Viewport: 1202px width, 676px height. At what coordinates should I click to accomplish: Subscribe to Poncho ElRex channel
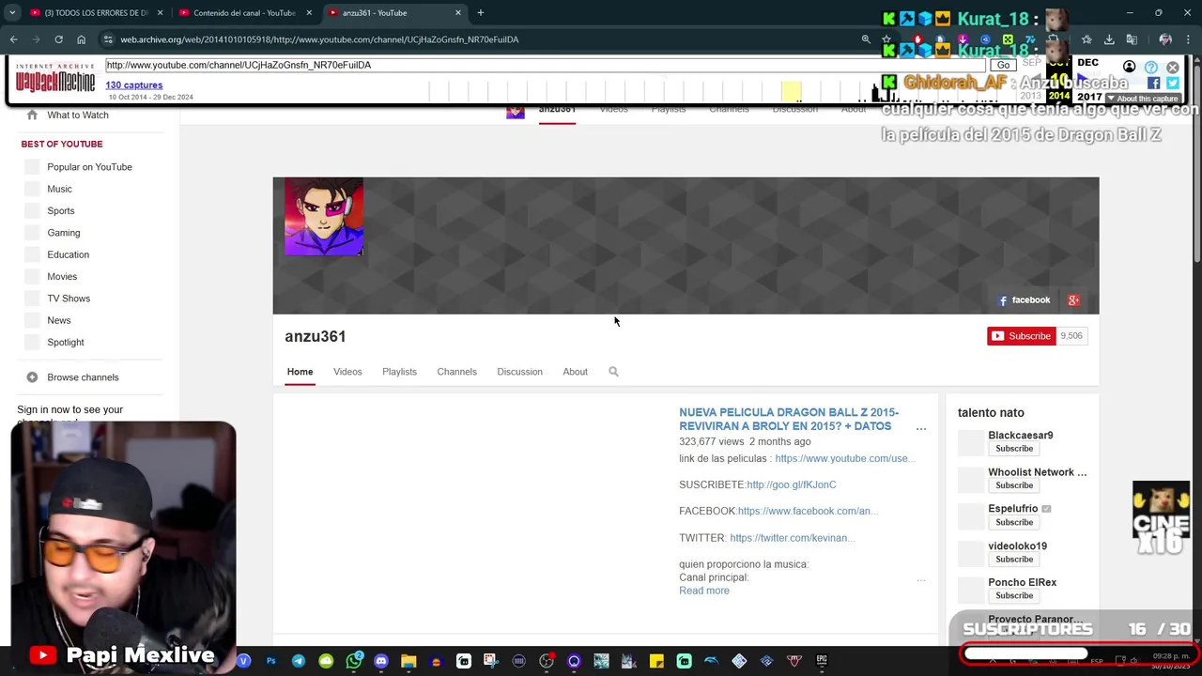point(1014,595)
